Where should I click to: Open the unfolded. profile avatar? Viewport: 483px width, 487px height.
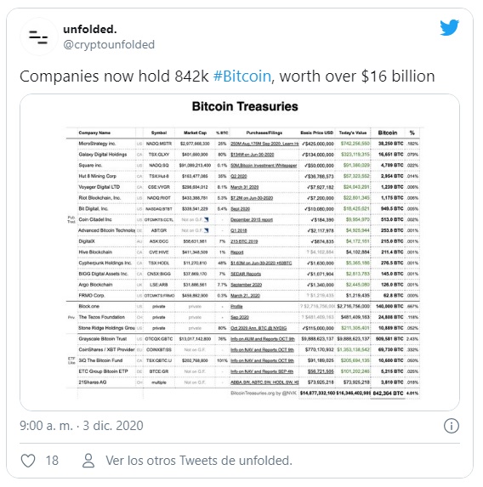pyautogui.click(x=39, y=37)
